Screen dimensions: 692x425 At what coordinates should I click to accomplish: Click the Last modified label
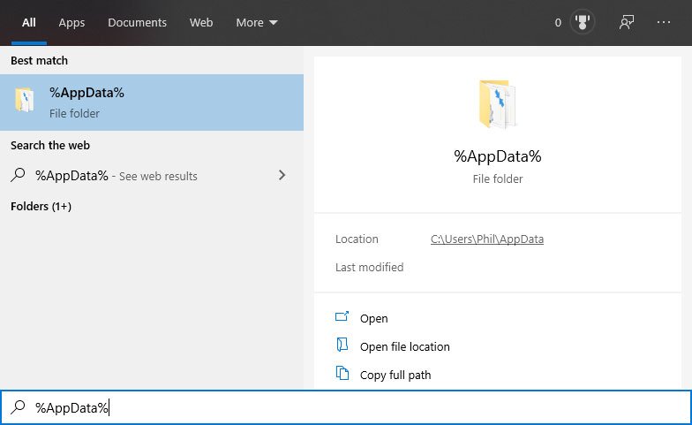tap(369, 267)
